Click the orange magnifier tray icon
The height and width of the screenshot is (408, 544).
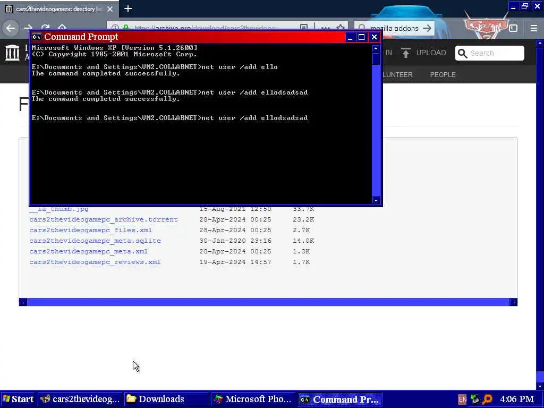(488, 399)
